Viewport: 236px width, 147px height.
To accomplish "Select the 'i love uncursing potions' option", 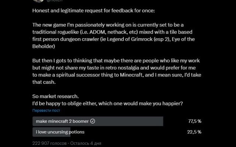I will pyautogui.click(x=60, y=132).
